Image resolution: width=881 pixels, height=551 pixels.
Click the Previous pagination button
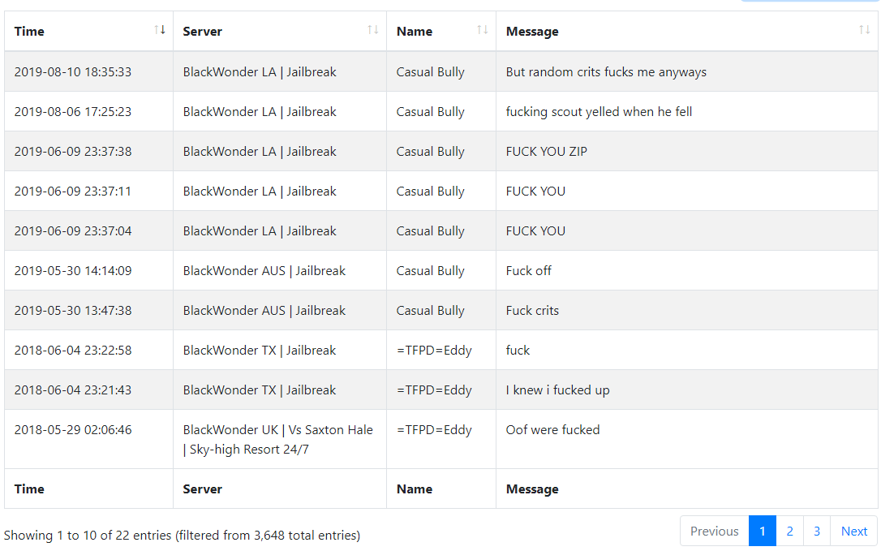[x=714, y=531]
